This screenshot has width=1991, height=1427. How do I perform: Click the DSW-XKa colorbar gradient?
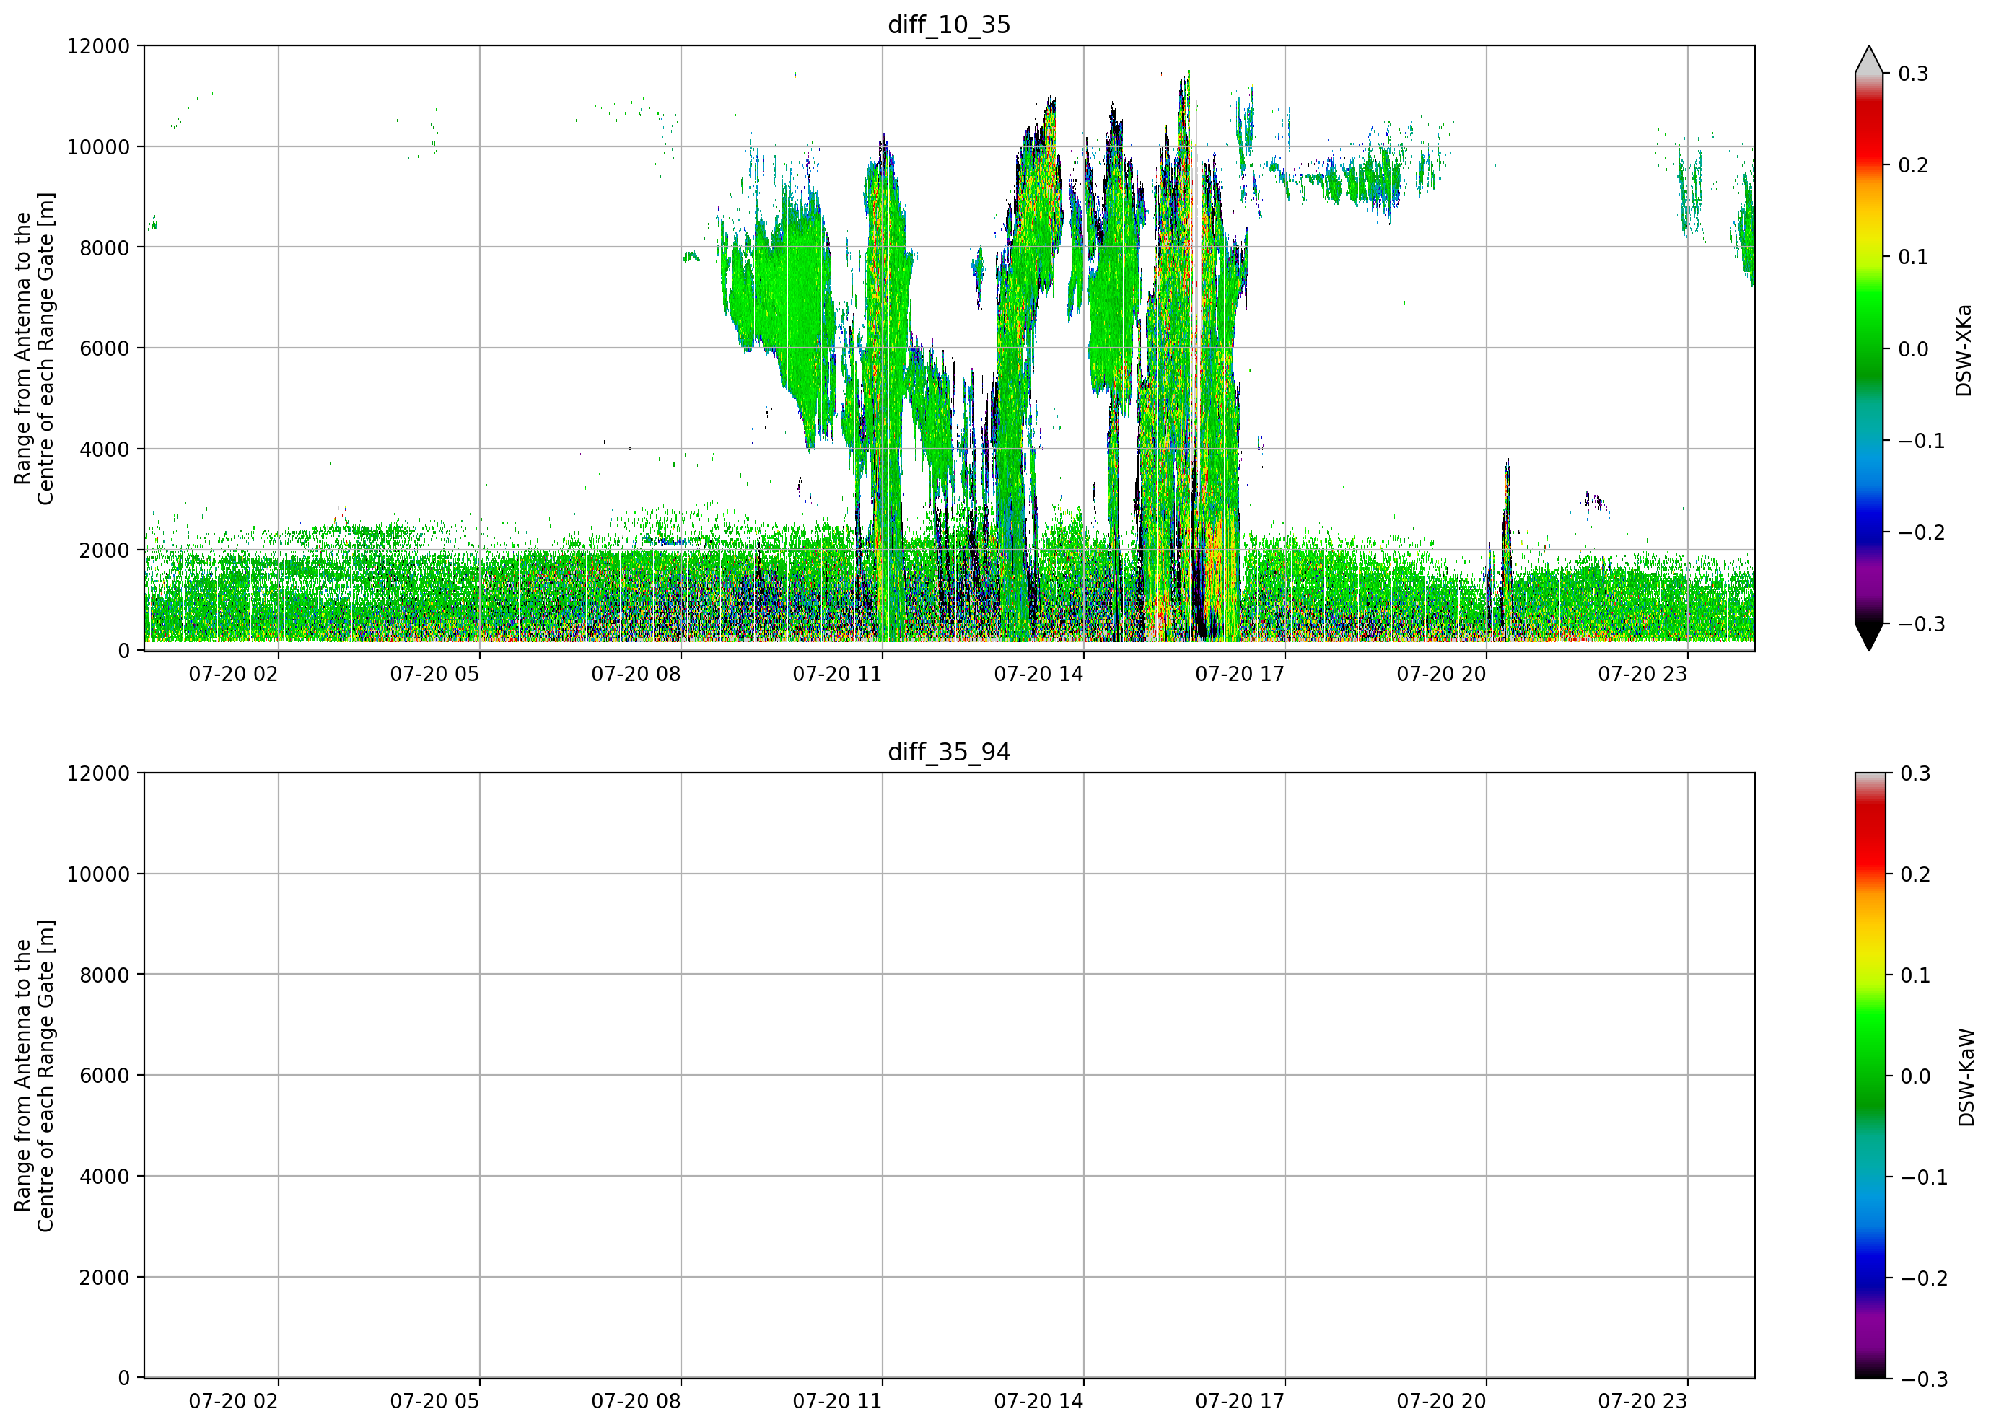[1869, 348]
